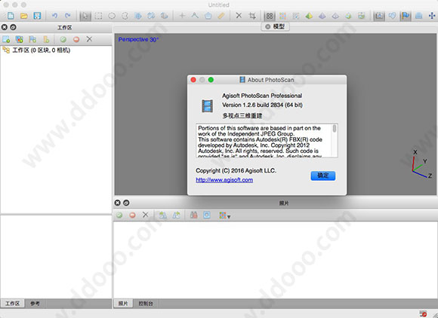438x318 pixels.
Task: Switch to Textured model view
Action: (x=348, y=16)
